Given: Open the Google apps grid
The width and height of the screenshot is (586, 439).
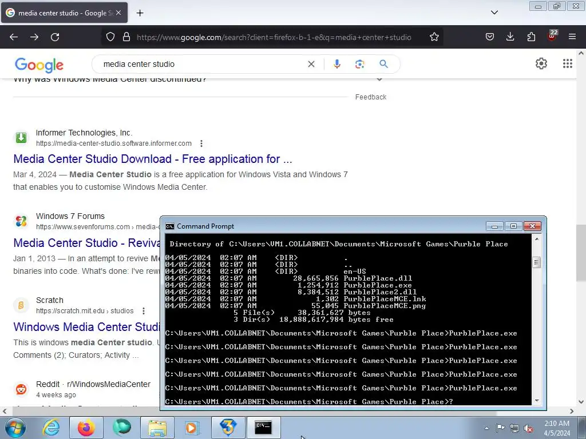Looking at the screenshot, I should [x=567, y=63].
